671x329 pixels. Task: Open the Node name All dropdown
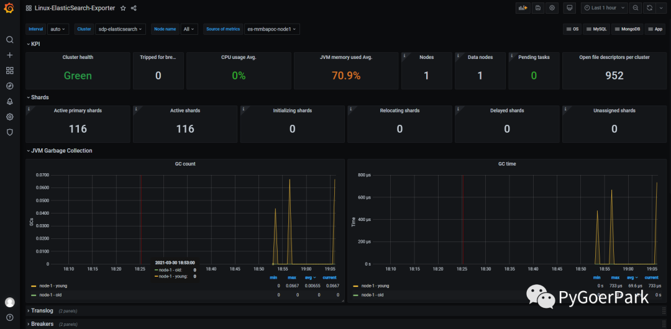[189, 29]
